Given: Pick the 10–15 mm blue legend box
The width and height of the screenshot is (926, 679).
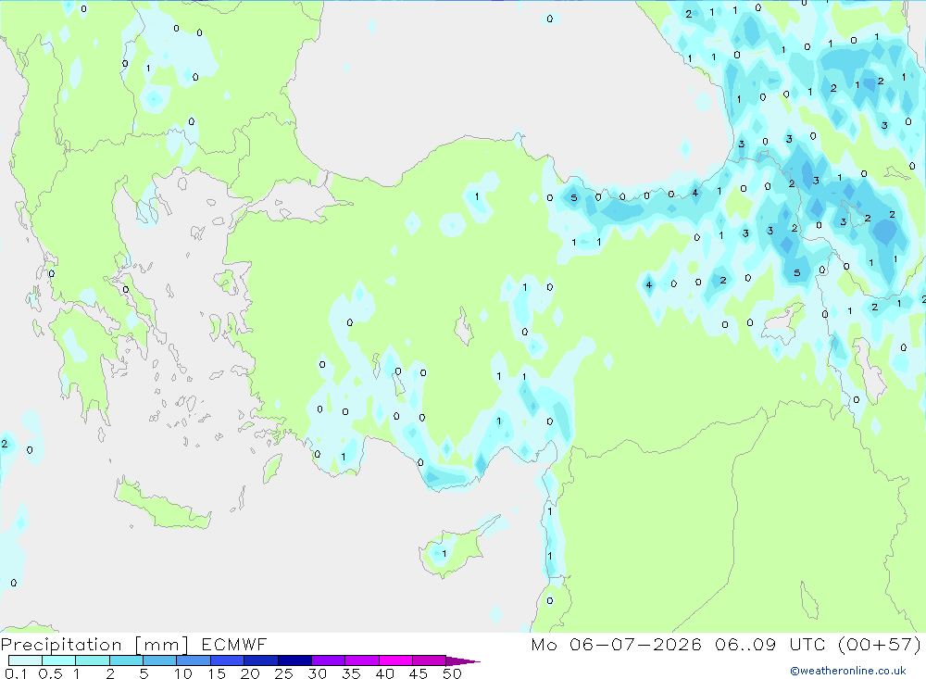Looking at the screenshot, I should coord(194,660).
